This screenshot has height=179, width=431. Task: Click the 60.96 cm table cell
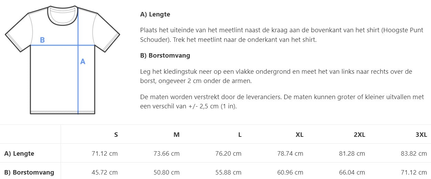click(290, 172)
